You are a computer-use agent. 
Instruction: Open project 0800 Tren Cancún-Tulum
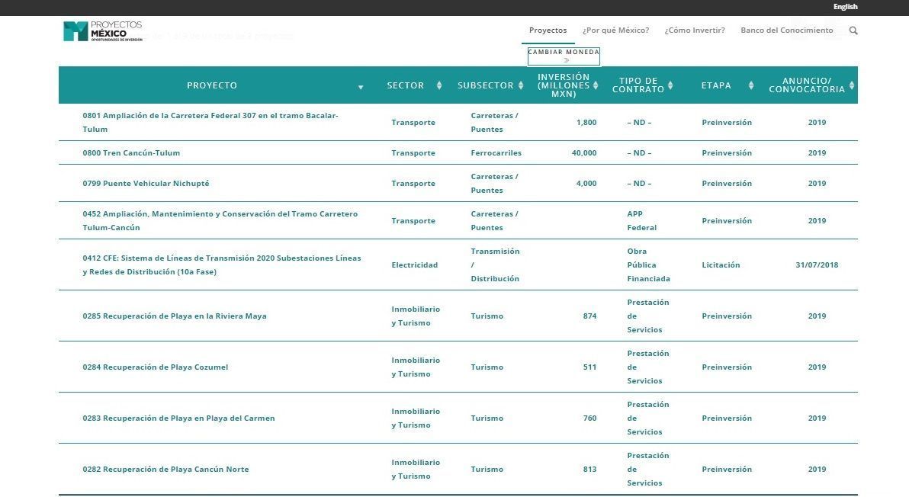click(131, 153)
